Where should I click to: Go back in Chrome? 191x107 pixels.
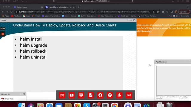pyautogui.click(x=3, y=12)
